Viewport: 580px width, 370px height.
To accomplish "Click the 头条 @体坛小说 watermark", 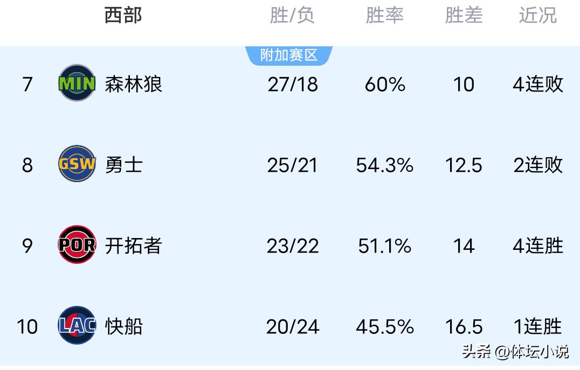I will pos(515,352).
